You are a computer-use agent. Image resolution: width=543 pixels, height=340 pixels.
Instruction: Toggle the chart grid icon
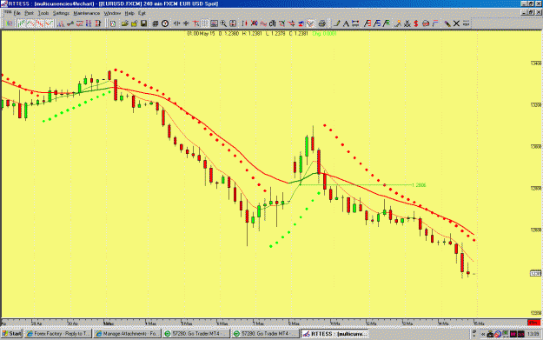coord(205,23)
